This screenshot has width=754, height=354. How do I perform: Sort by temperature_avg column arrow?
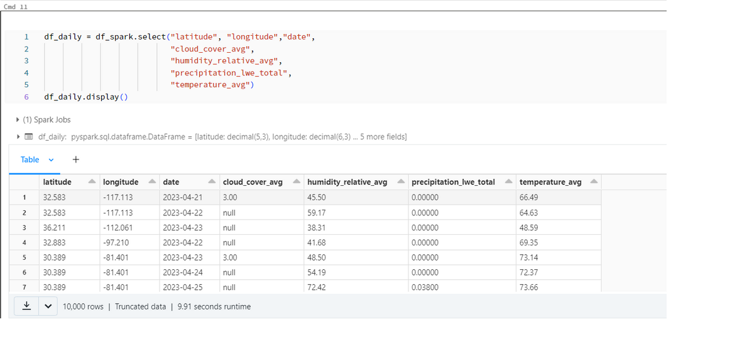[x=594, y=182]
